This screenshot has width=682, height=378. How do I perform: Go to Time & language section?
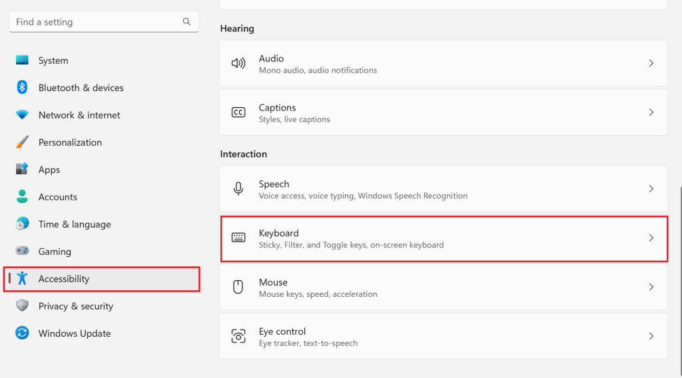pyautogui.click(x=75, y=224)
